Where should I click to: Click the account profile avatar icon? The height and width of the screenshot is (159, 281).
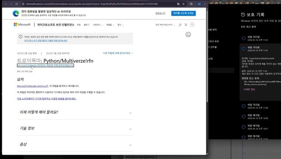coord(192,24)
